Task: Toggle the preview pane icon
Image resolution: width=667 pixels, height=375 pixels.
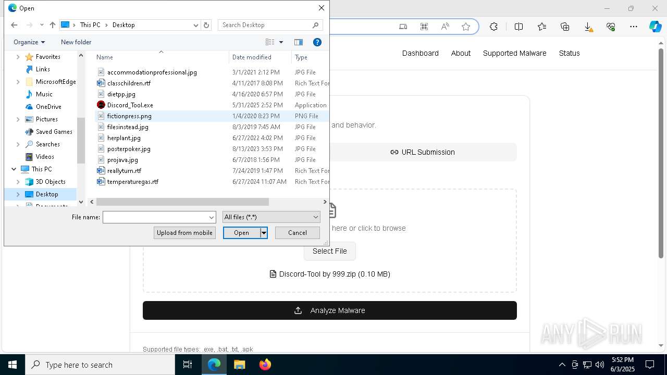Action: (299, 42)
